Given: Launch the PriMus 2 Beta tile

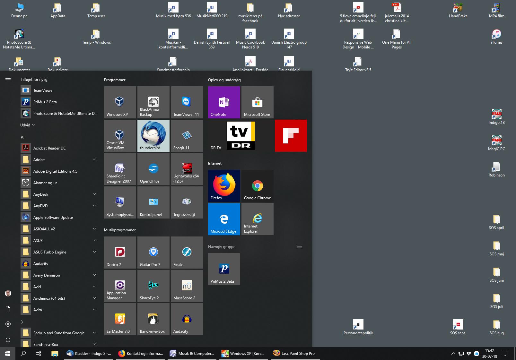Looking at the screenshot, I should (x=224, y=269).
